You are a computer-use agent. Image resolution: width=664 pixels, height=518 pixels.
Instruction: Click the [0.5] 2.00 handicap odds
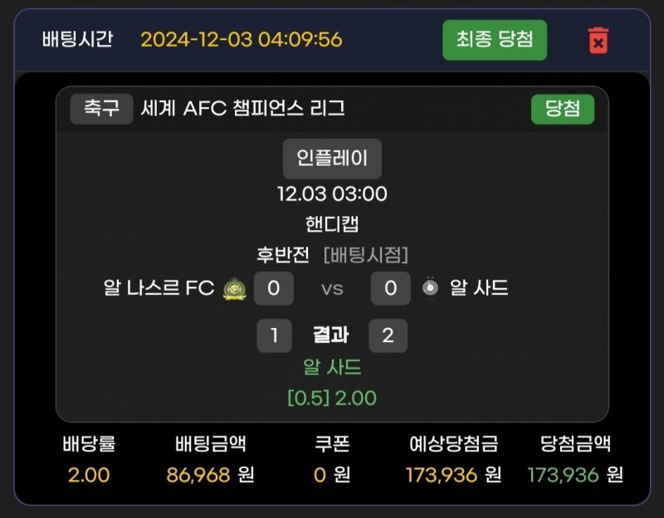coord(332,398)
